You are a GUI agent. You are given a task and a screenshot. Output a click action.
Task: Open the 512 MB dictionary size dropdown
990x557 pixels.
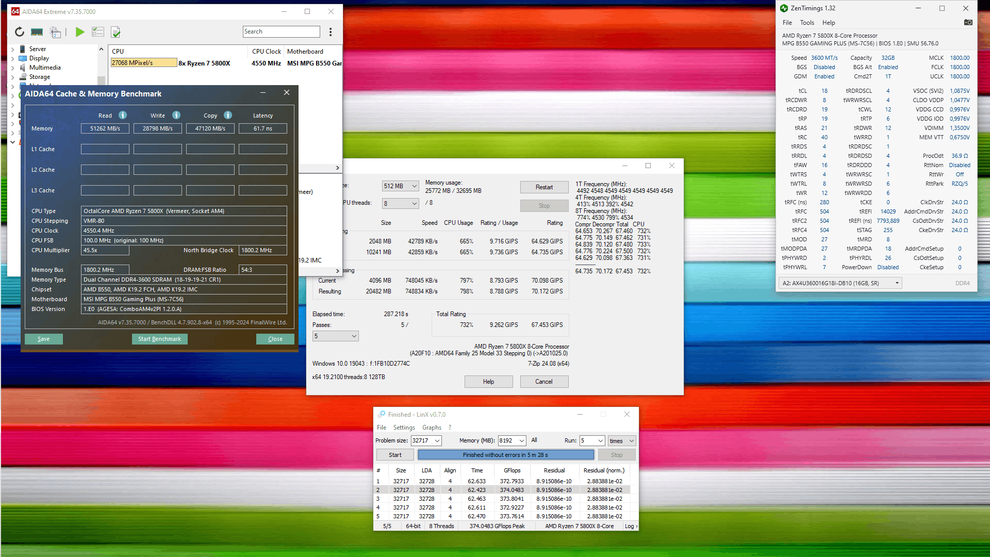(x=401, y=186)
